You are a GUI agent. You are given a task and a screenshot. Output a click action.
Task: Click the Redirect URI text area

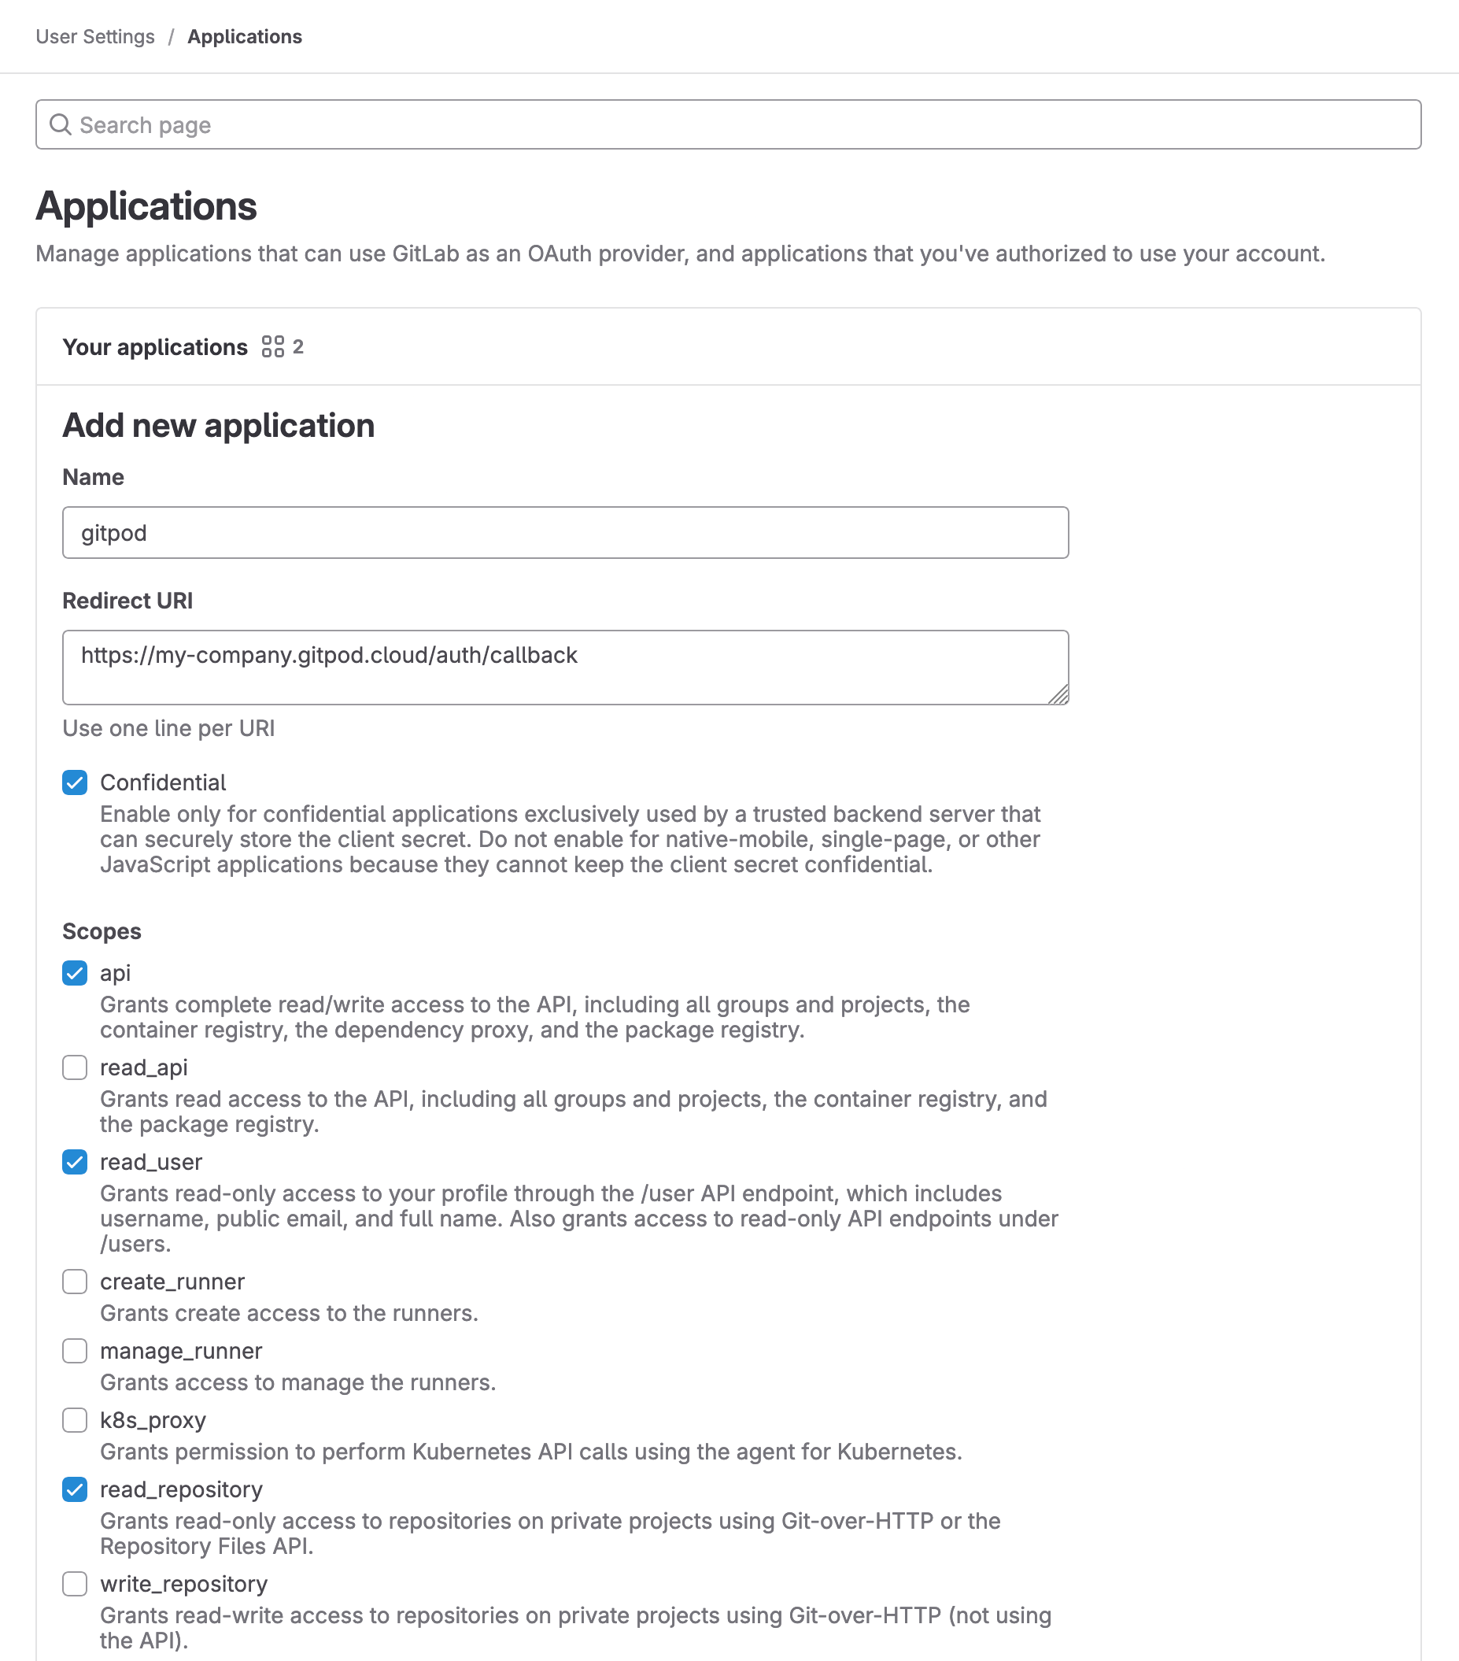(x=565, y=668)
